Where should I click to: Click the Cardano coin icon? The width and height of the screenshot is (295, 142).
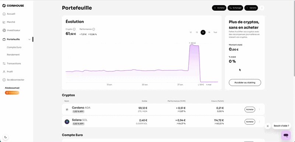[67, 109]
